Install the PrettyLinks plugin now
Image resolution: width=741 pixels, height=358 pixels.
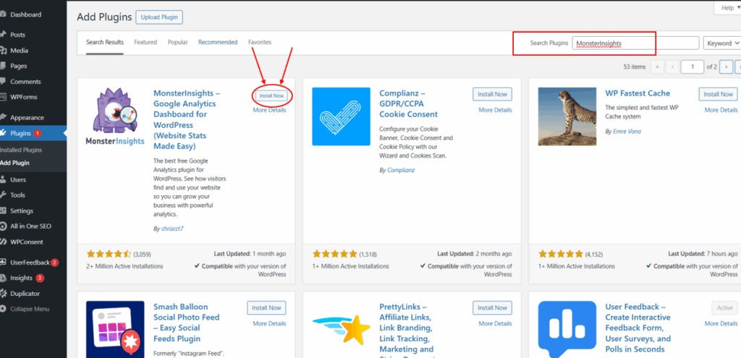[492, 307]
